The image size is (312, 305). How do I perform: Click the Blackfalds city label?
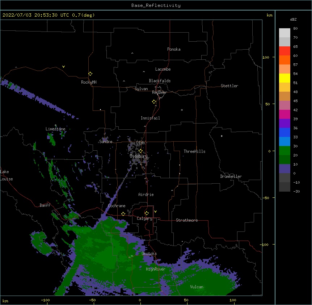[160, 81]
